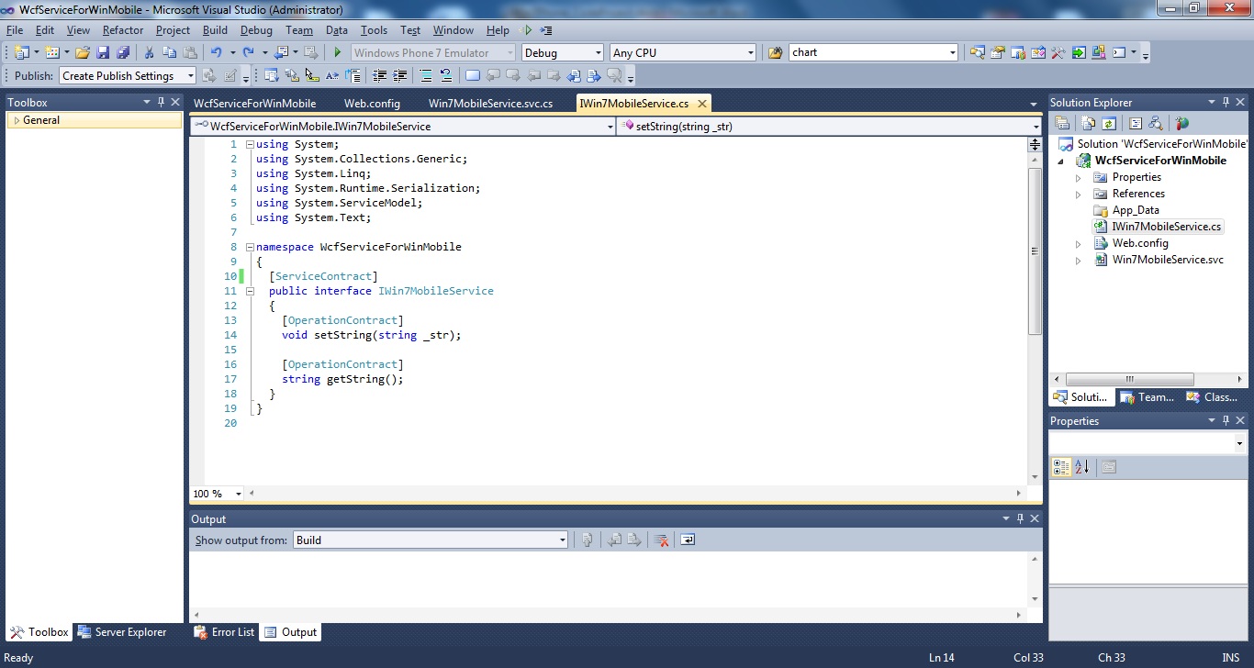Start debugging with the green play icon
The width and height of the screenshot is (1254, 668).
point(337,52)
